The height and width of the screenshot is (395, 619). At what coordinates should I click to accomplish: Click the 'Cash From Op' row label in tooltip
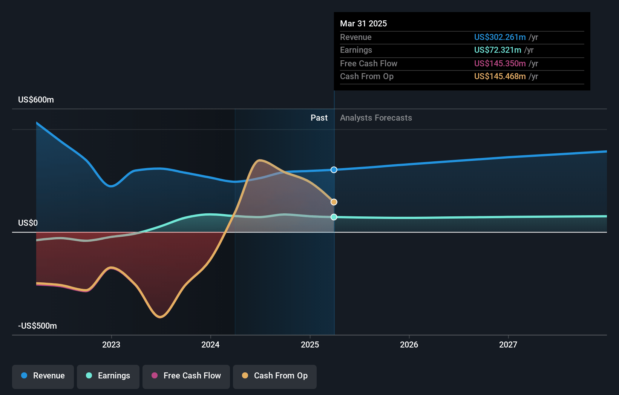tap(367, 76)
